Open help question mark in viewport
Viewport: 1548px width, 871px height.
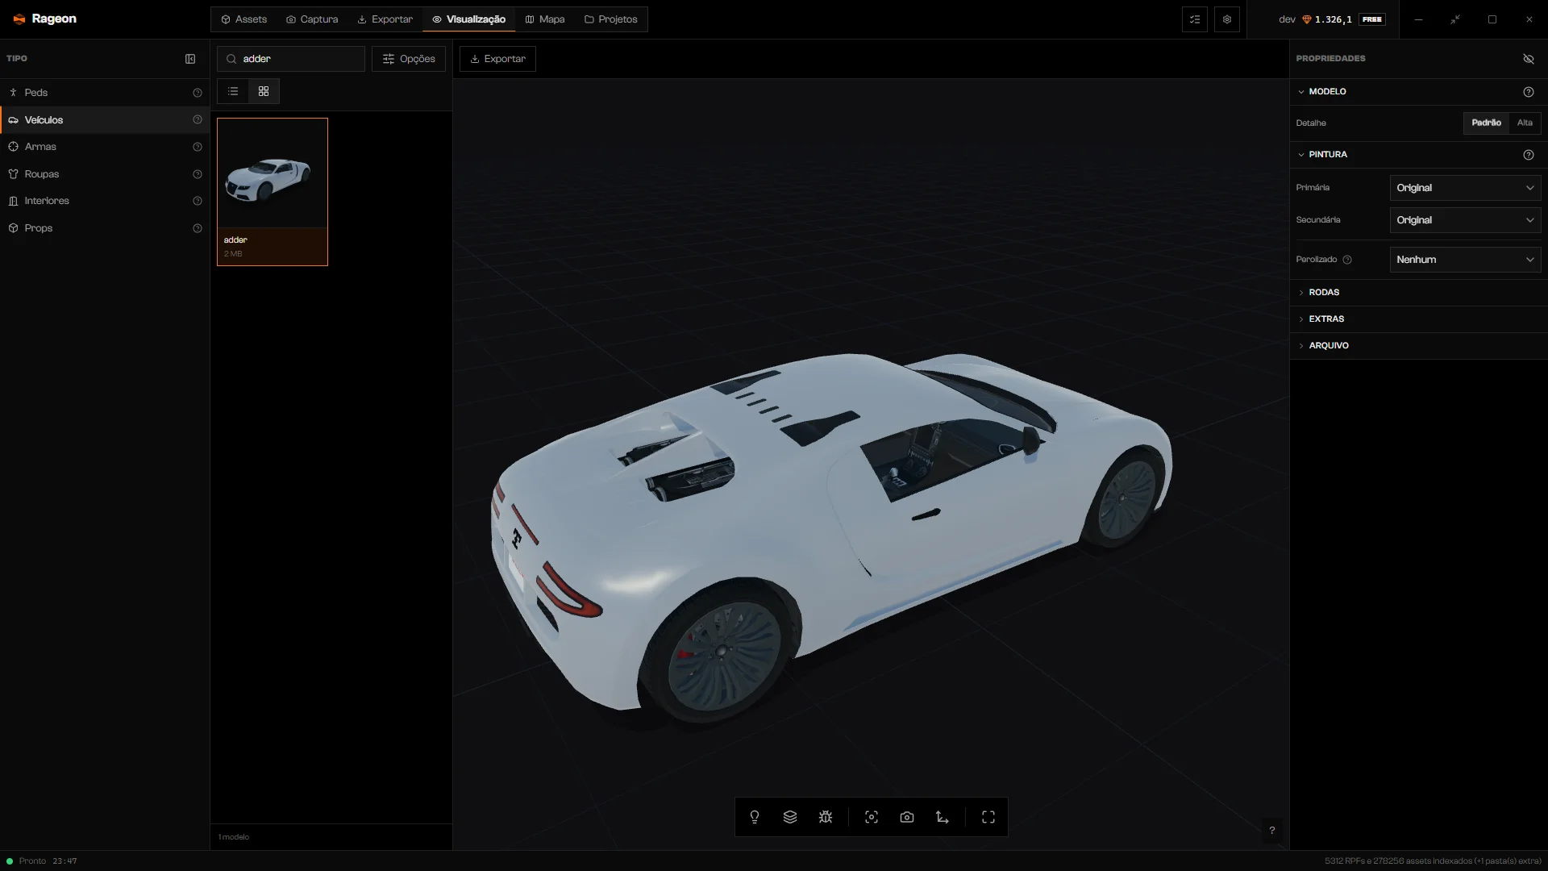click(x=1272, y=830)
